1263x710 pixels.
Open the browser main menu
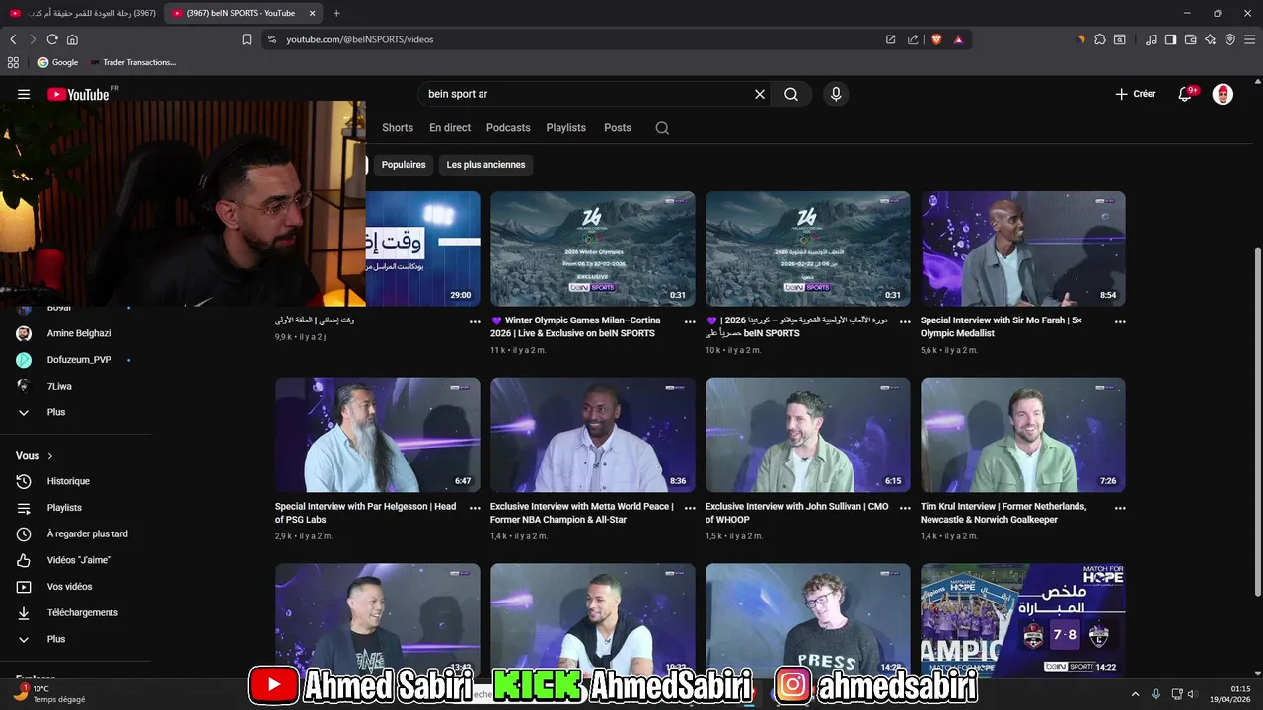(1249, 39)
